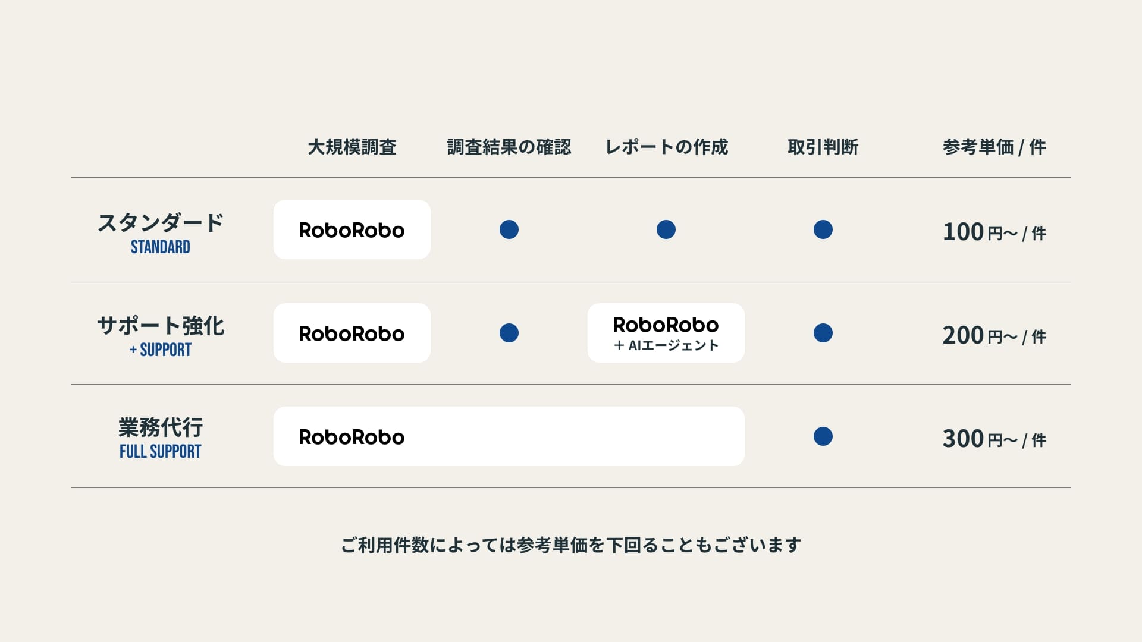Click Full Support row 取引判断 blue dot
Viewport: 1142px width, 642px height.
point(823,436)
